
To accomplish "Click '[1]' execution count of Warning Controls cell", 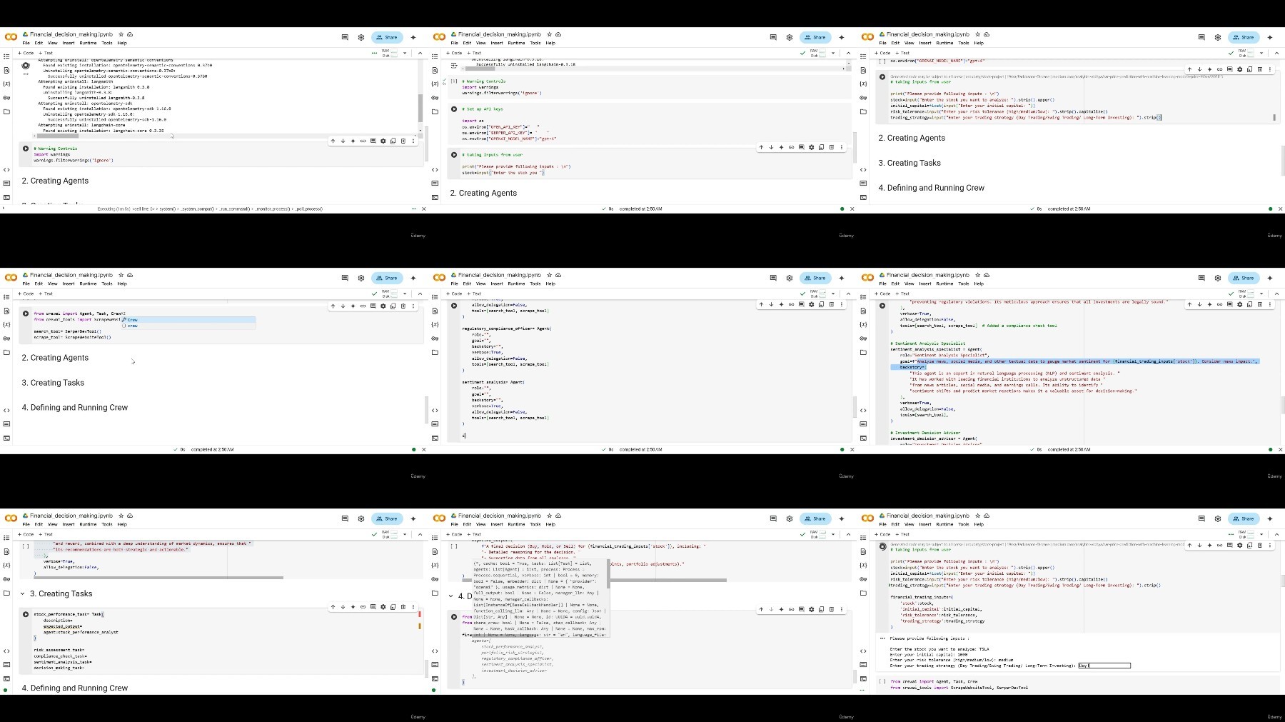I will (453, 81).
